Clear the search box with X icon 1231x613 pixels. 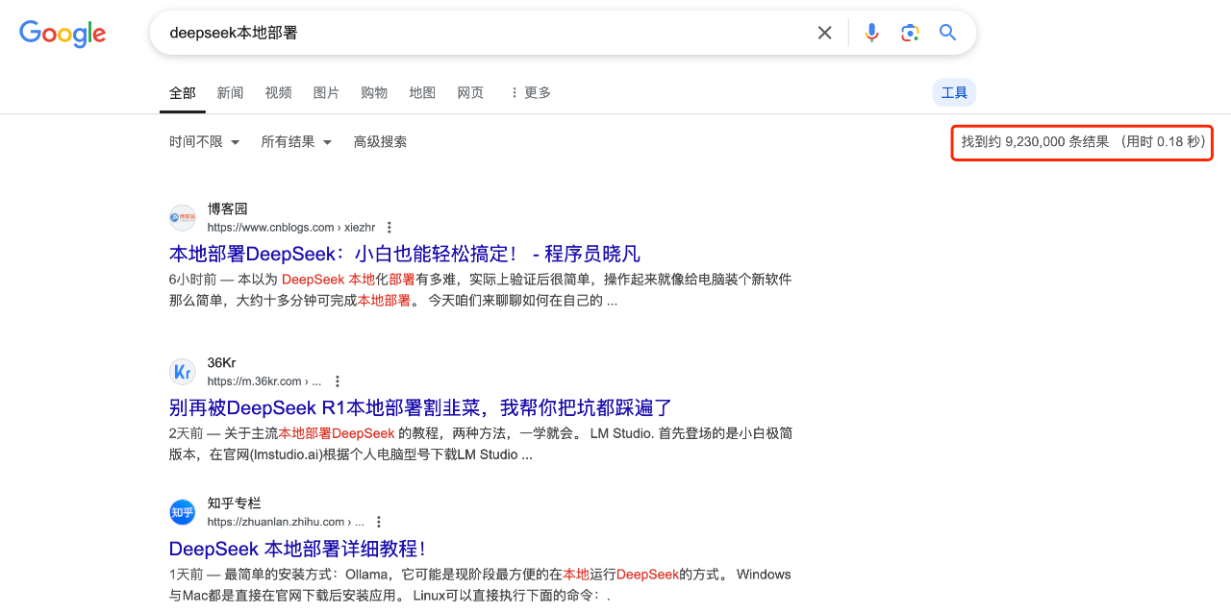pyautogui.click(x=824, y=33)
